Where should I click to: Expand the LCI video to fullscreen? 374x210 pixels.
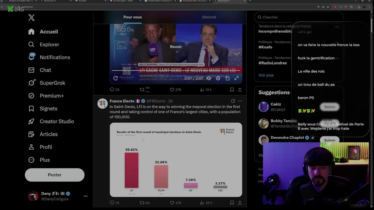pos(236,78)
